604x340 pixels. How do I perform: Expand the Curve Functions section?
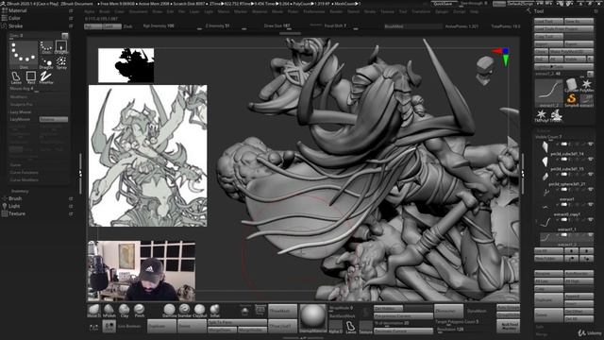[x=24, y=172]
